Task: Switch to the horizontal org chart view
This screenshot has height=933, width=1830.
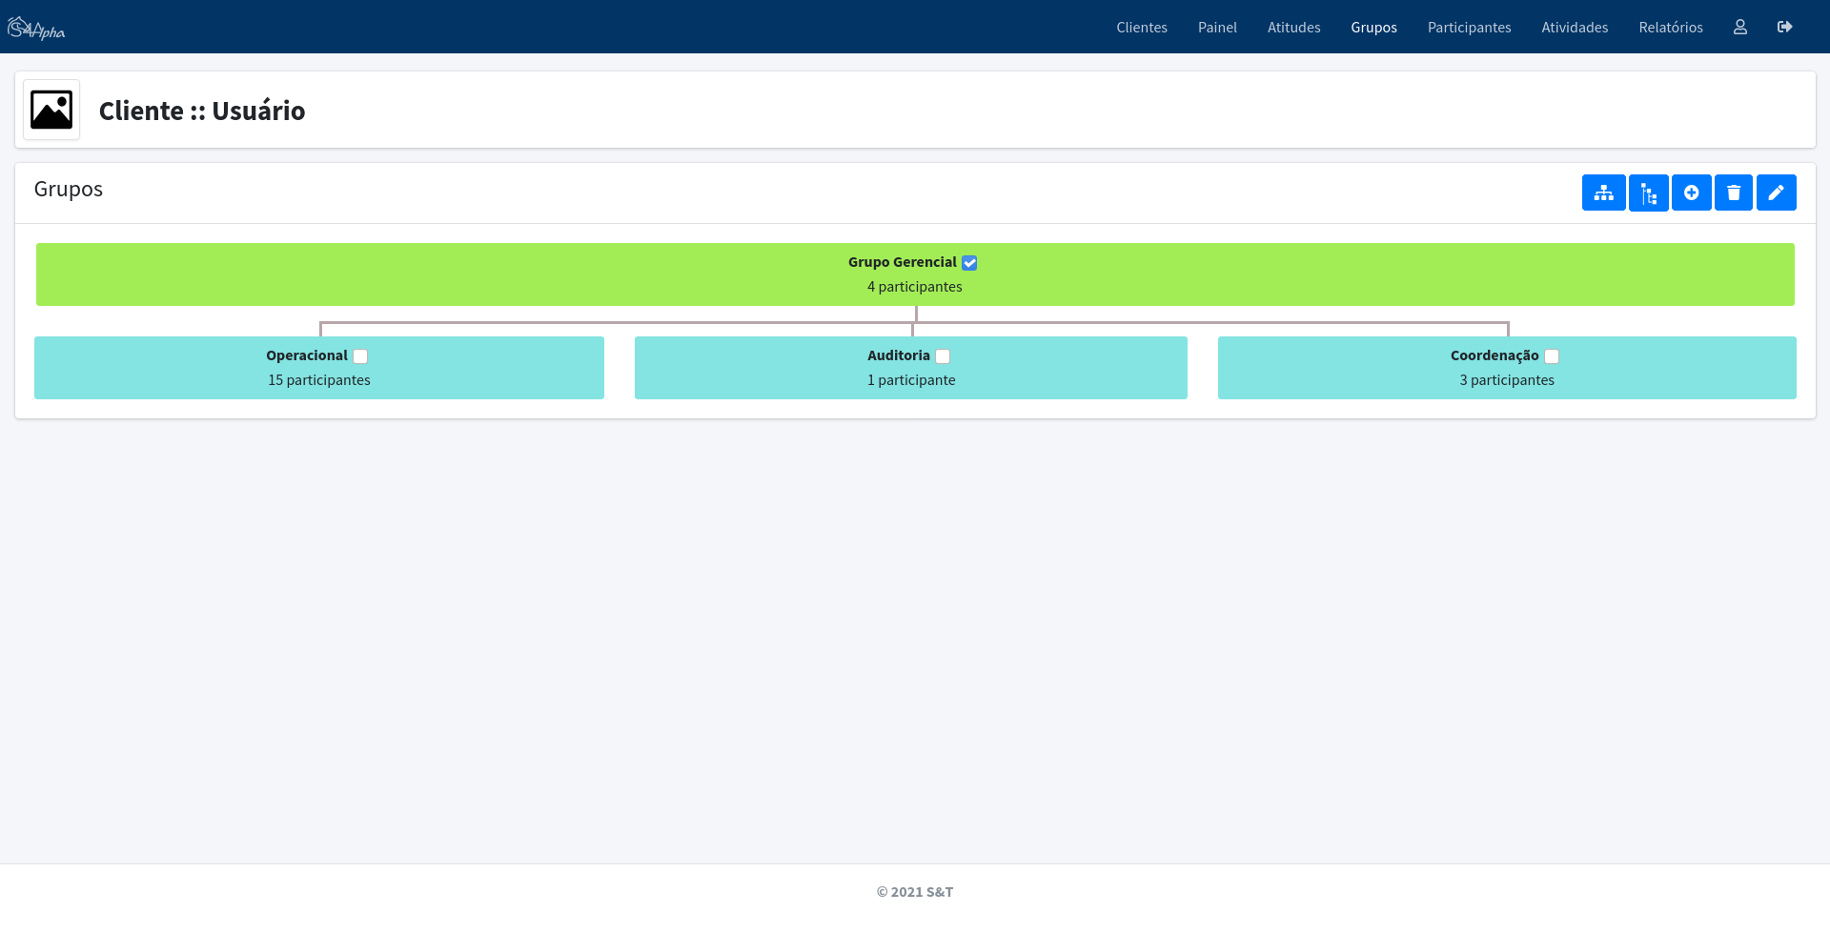Action: [x=1603, y=193]
